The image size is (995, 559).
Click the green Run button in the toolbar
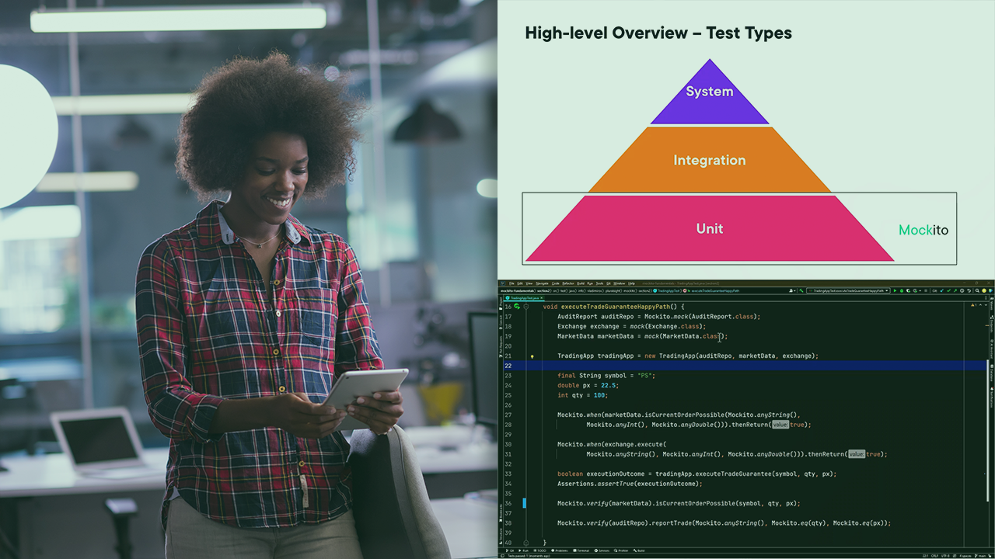coord(895,290)
